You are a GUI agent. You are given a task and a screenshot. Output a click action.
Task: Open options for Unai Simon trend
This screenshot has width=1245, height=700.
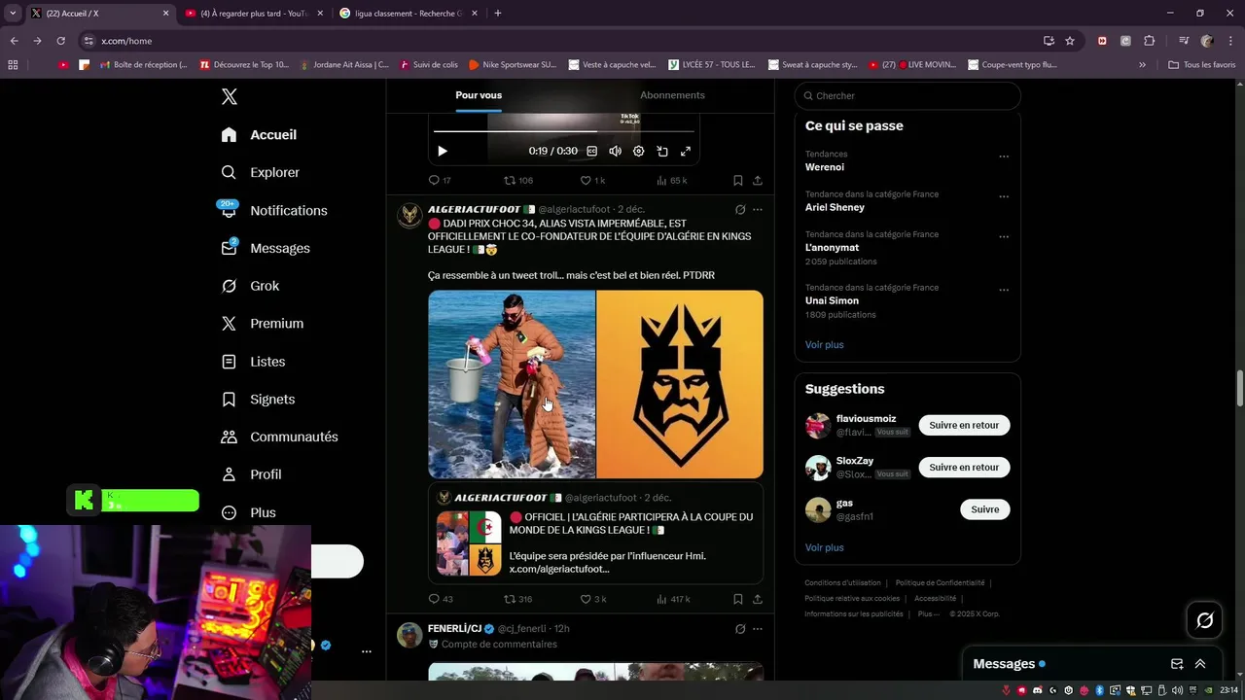(x=1004, y=290)
